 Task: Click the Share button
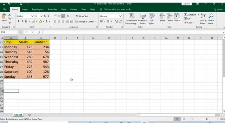pos(218,9)
